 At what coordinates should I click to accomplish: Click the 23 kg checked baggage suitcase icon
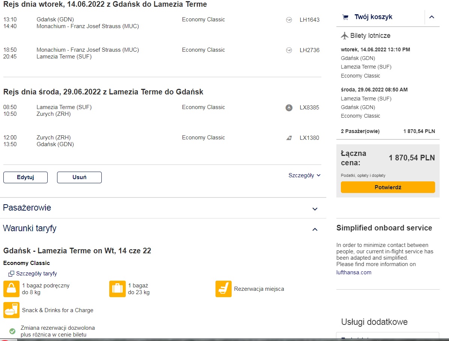click(118, 289)
